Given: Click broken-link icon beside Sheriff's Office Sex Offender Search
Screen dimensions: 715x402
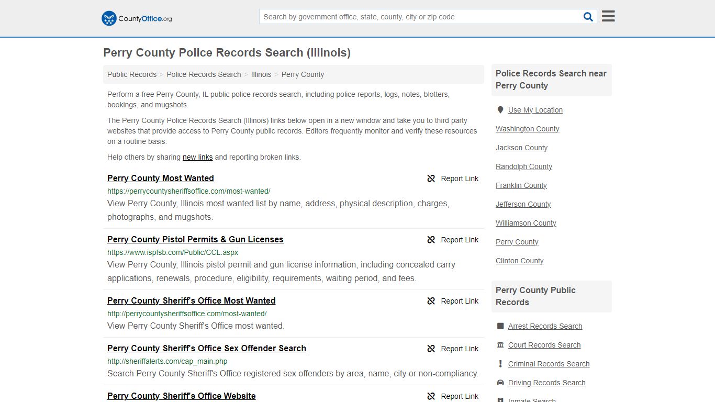Looking at the screenshot, I should [x=431, y=349].
